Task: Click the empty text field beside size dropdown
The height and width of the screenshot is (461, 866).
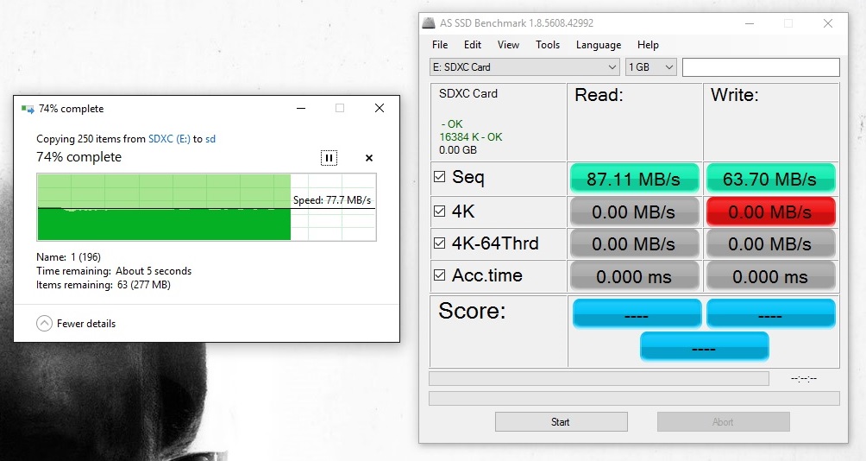Action: click(x=761, y=66)
